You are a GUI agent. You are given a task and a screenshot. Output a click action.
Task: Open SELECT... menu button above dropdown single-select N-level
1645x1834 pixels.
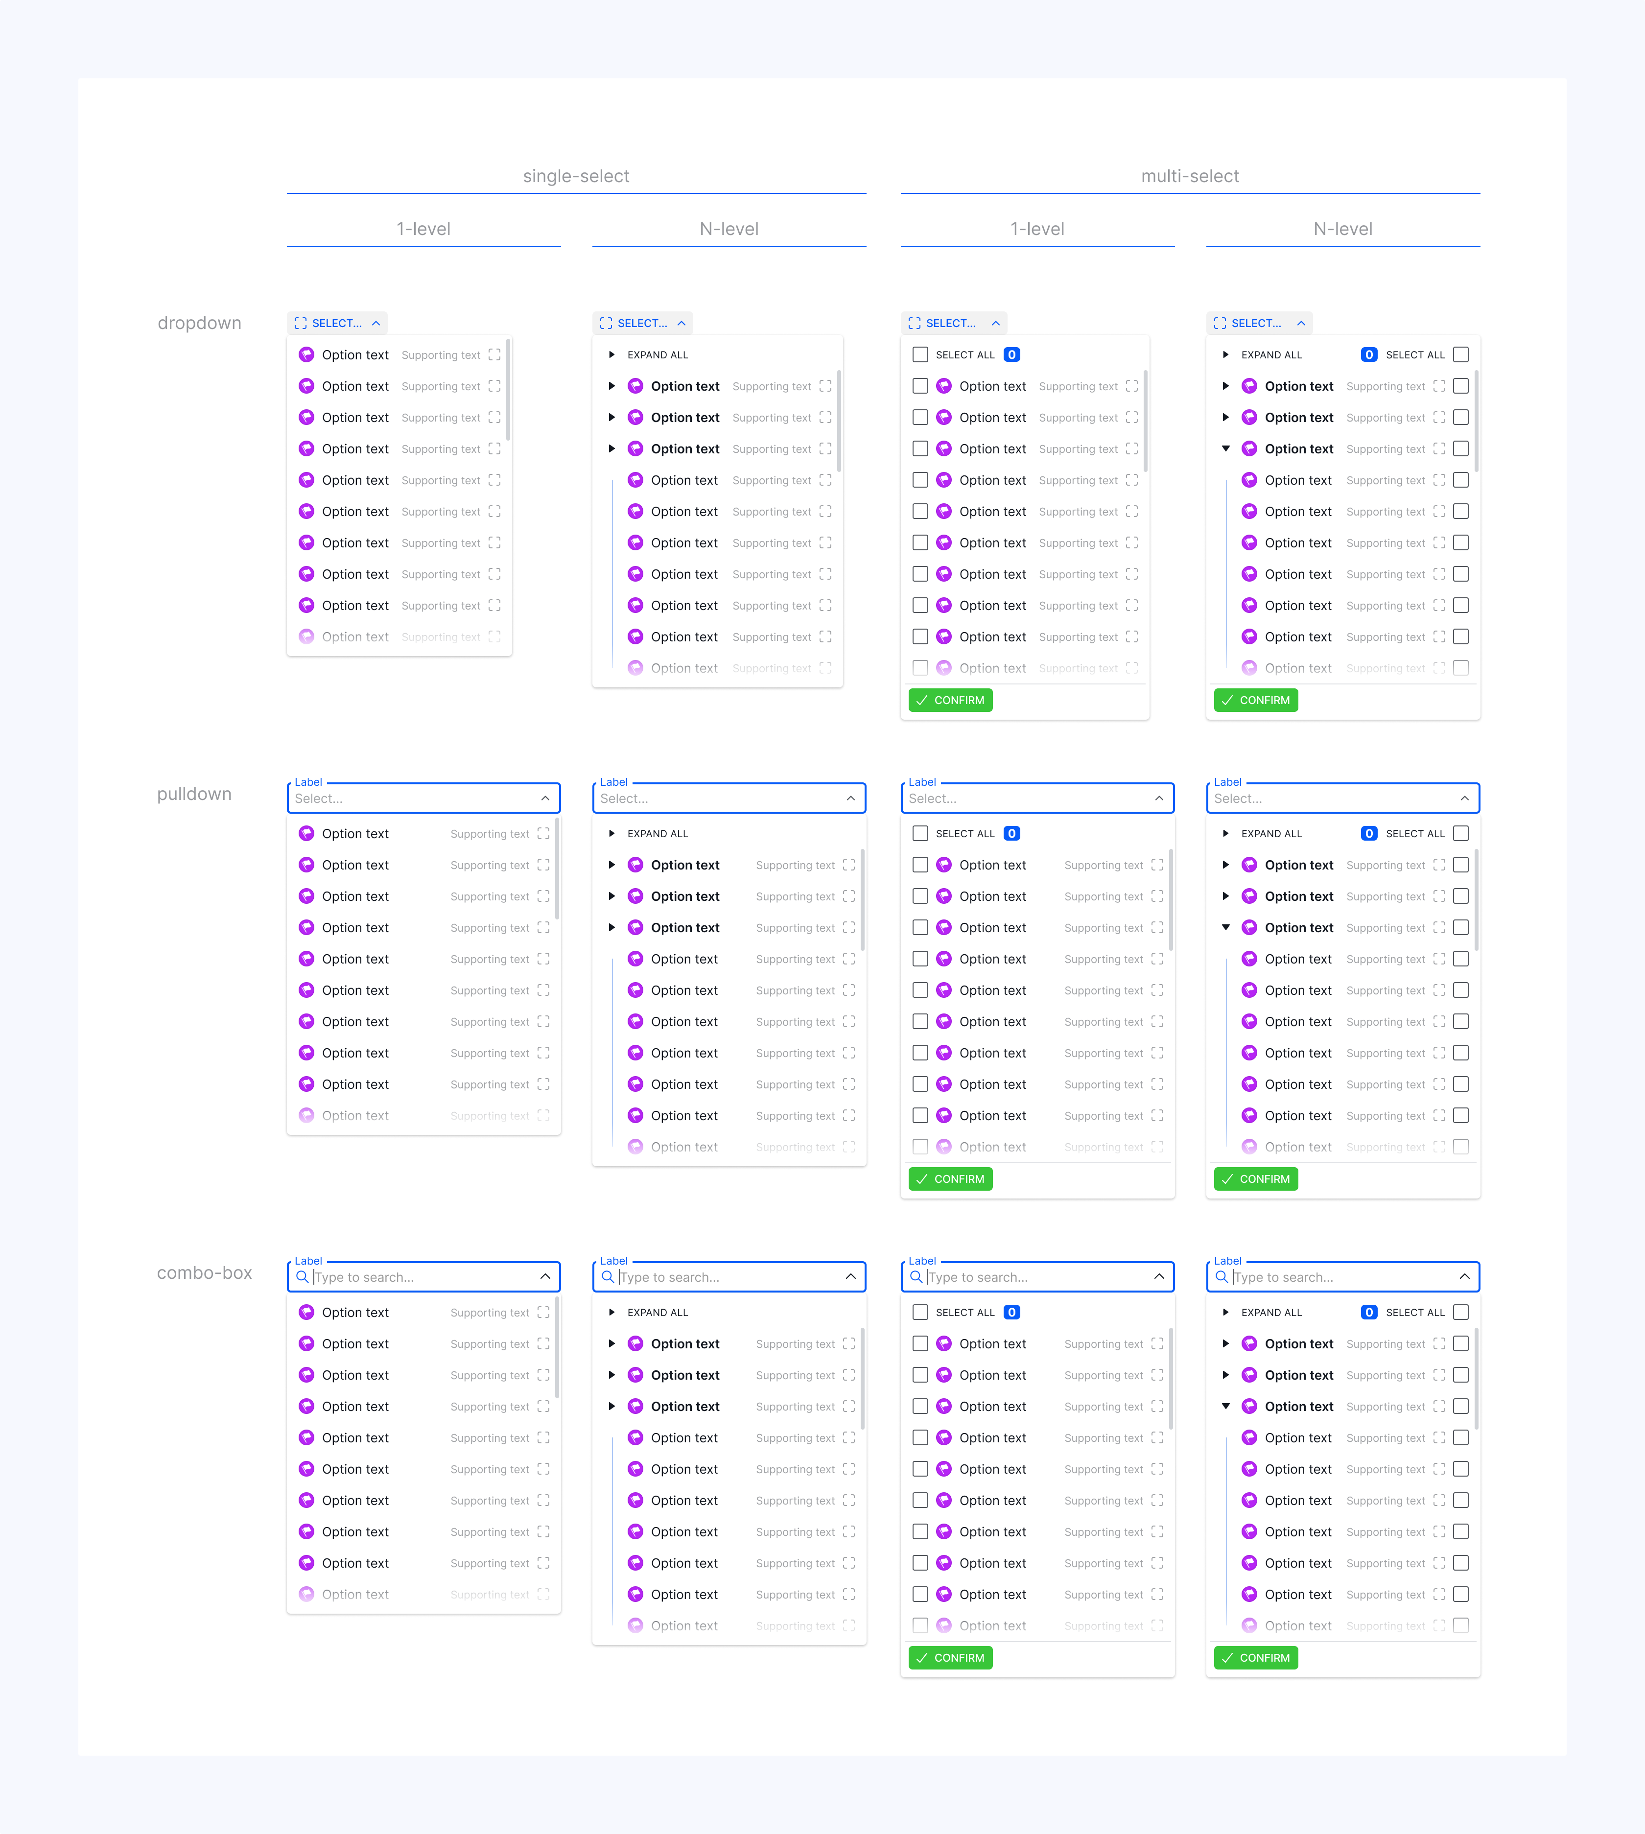pyautogui.click(x=642, y=323)
